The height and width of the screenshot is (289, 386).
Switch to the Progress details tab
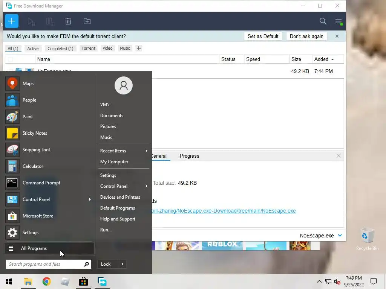189,156
